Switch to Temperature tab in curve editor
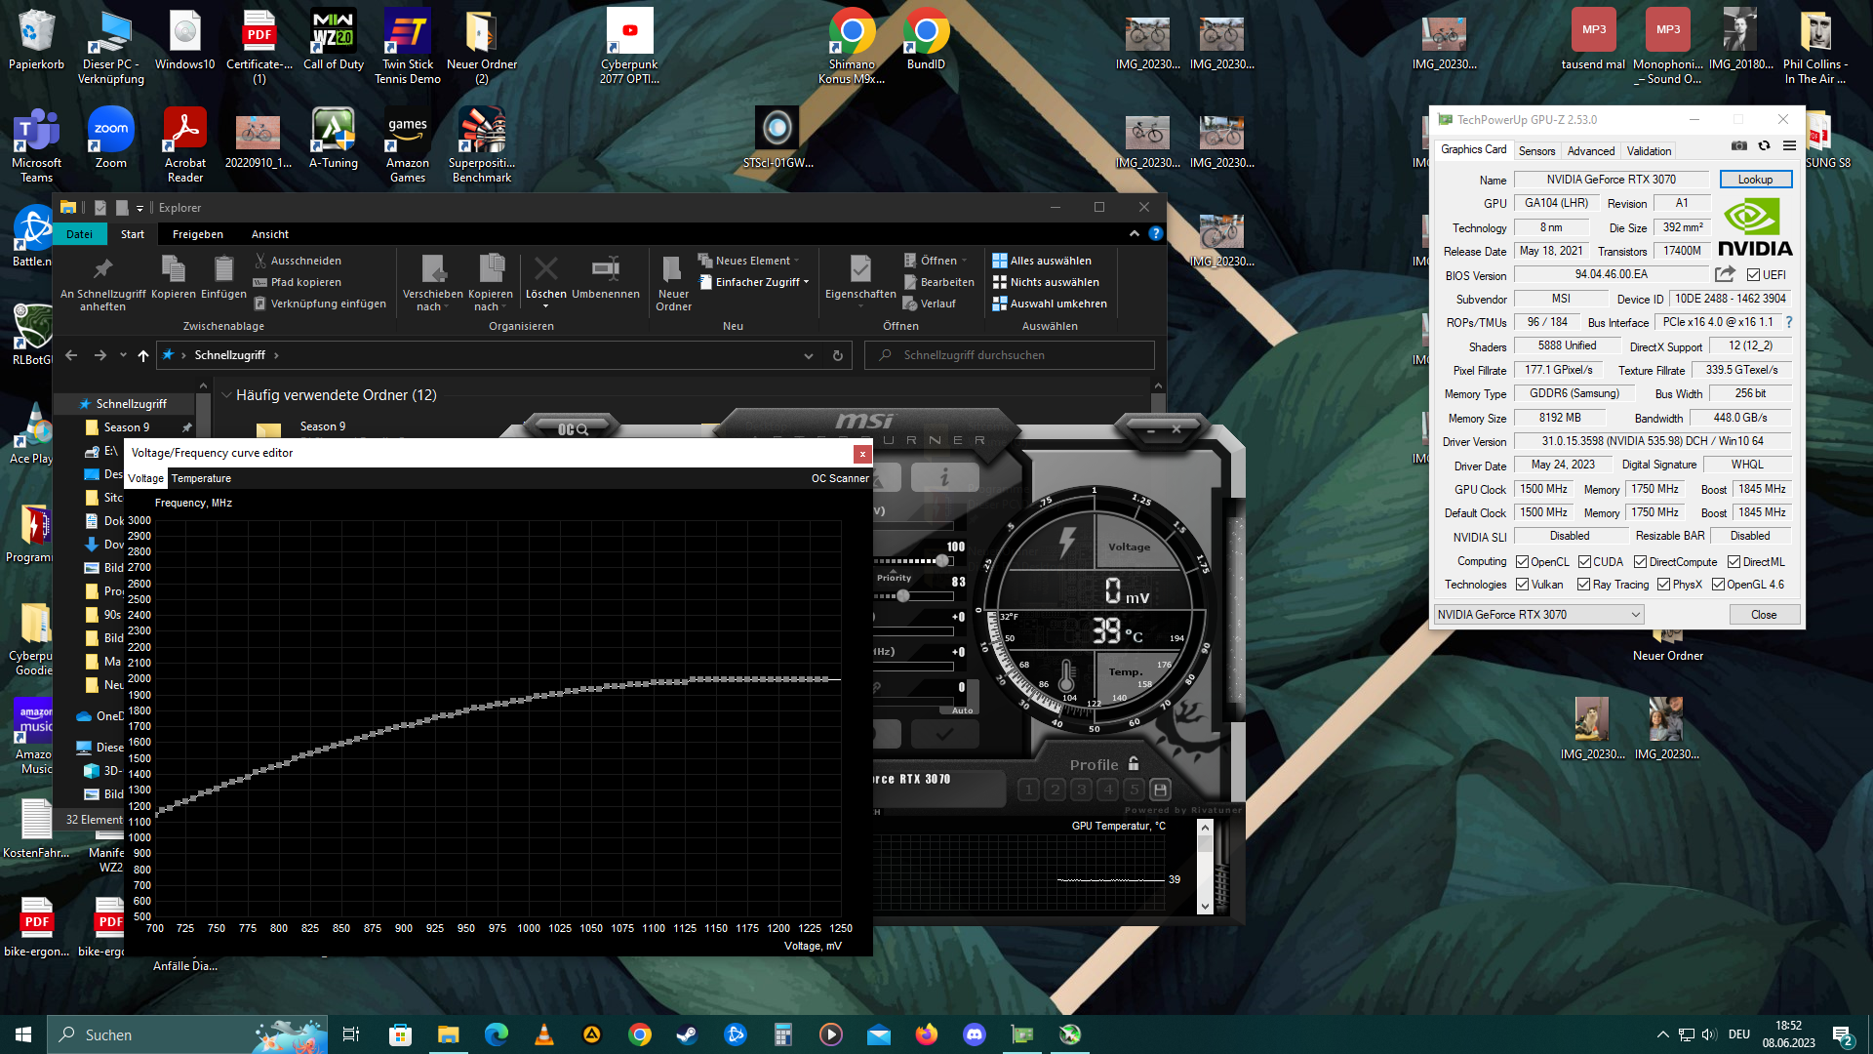 [201, 478]
